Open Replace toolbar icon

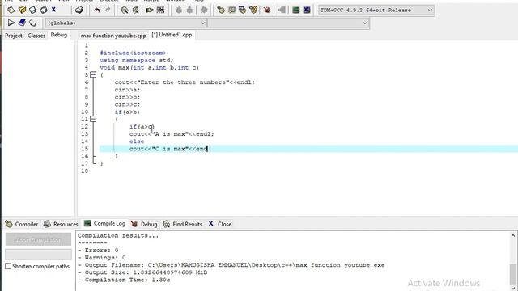(x=135, y=11)
